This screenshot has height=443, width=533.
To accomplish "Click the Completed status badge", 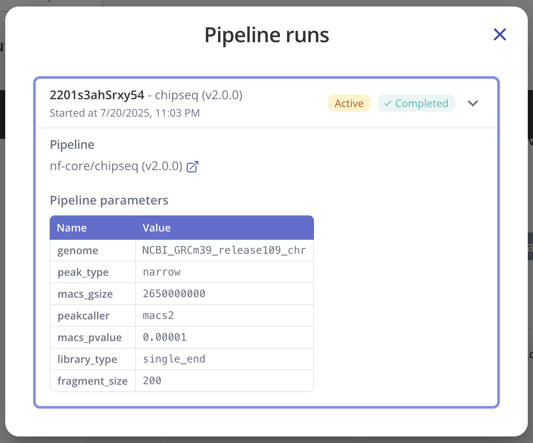I will point(416,104).
